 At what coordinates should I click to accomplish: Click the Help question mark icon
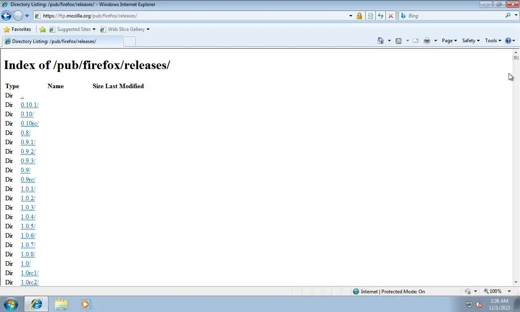(508, 41)
